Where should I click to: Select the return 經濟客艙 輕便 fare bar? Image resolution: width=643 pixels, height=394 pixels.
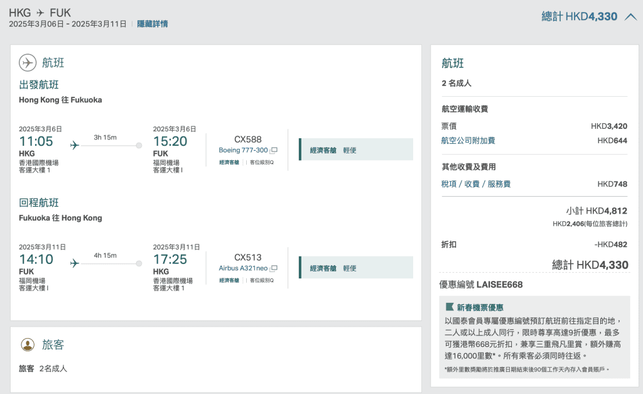tap(356, 268)
